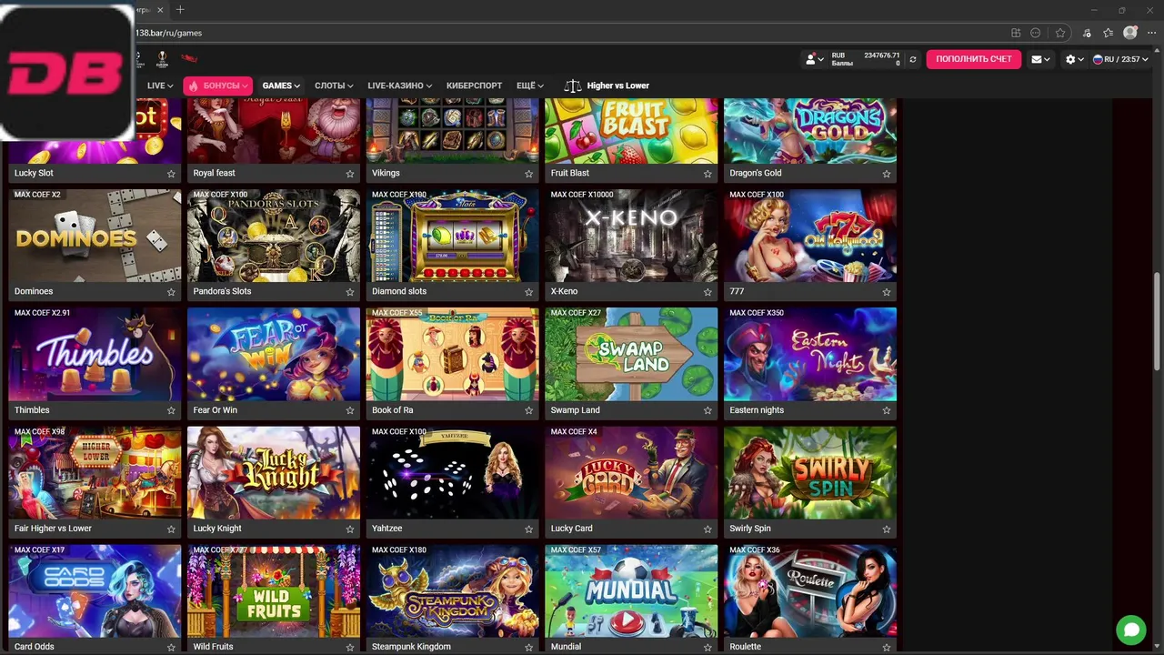Open the RU language and time dropdown

point(1120,59)
